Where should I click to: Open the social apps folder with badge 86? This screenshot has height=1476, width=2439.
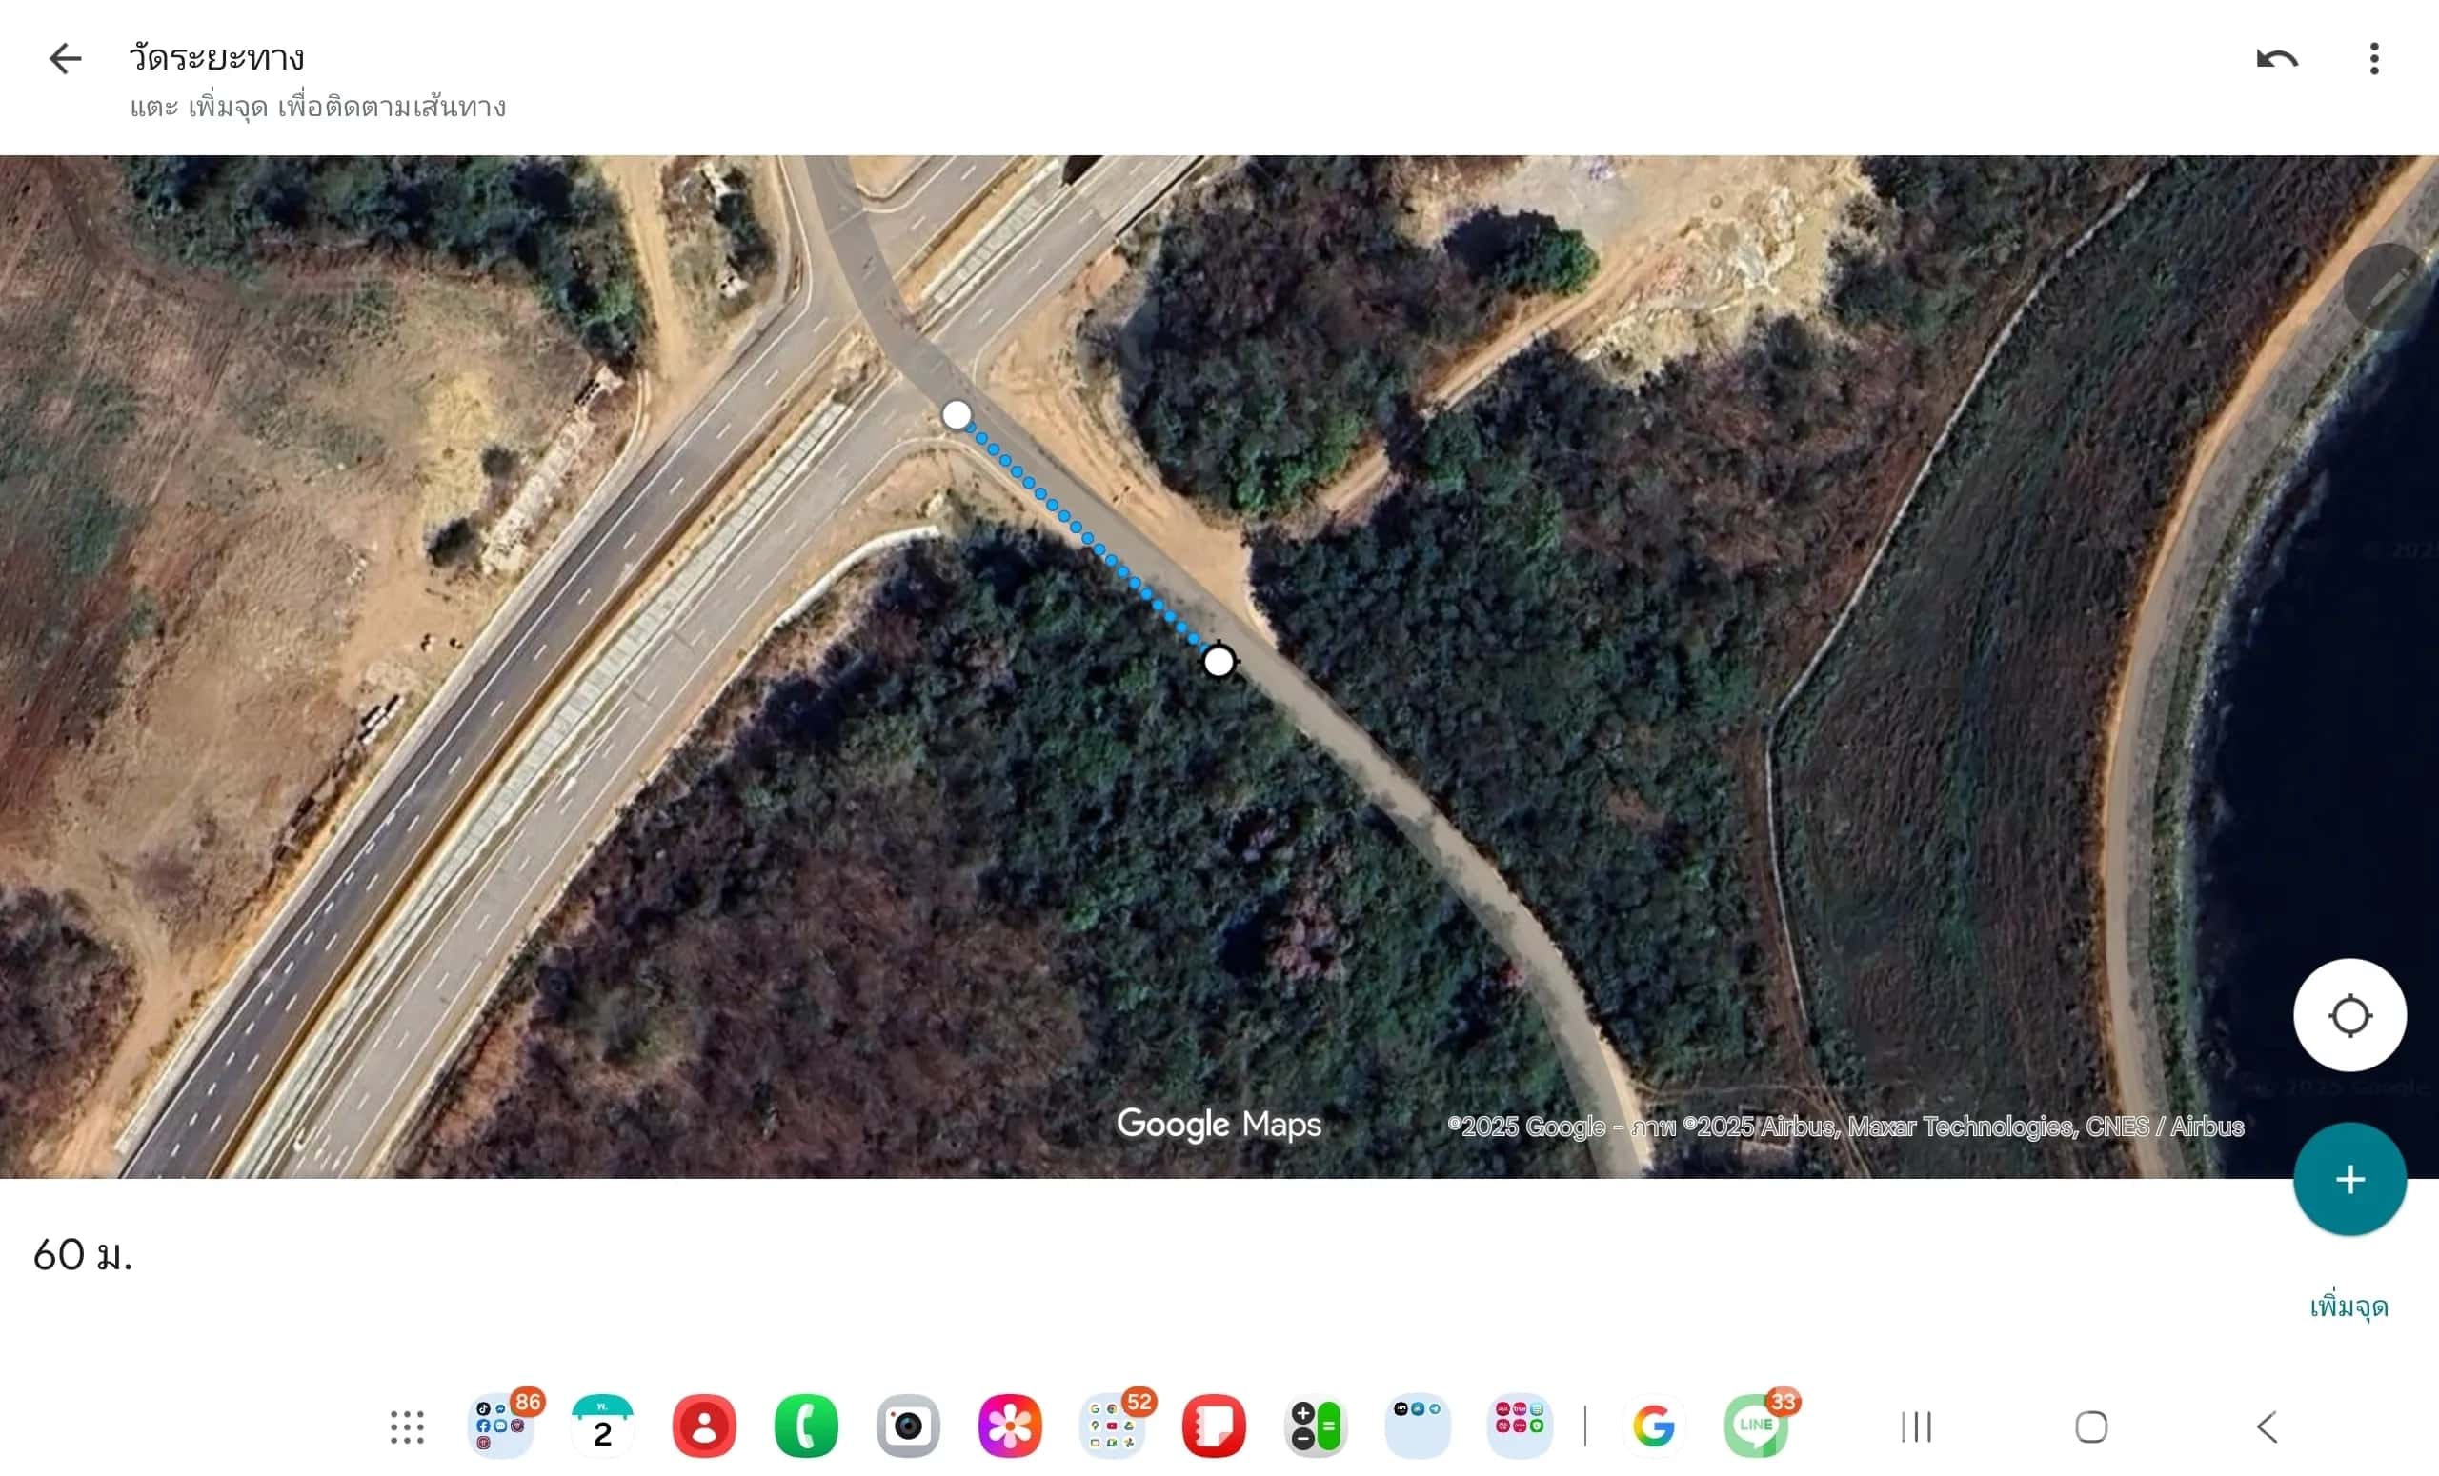(501, 1426)
